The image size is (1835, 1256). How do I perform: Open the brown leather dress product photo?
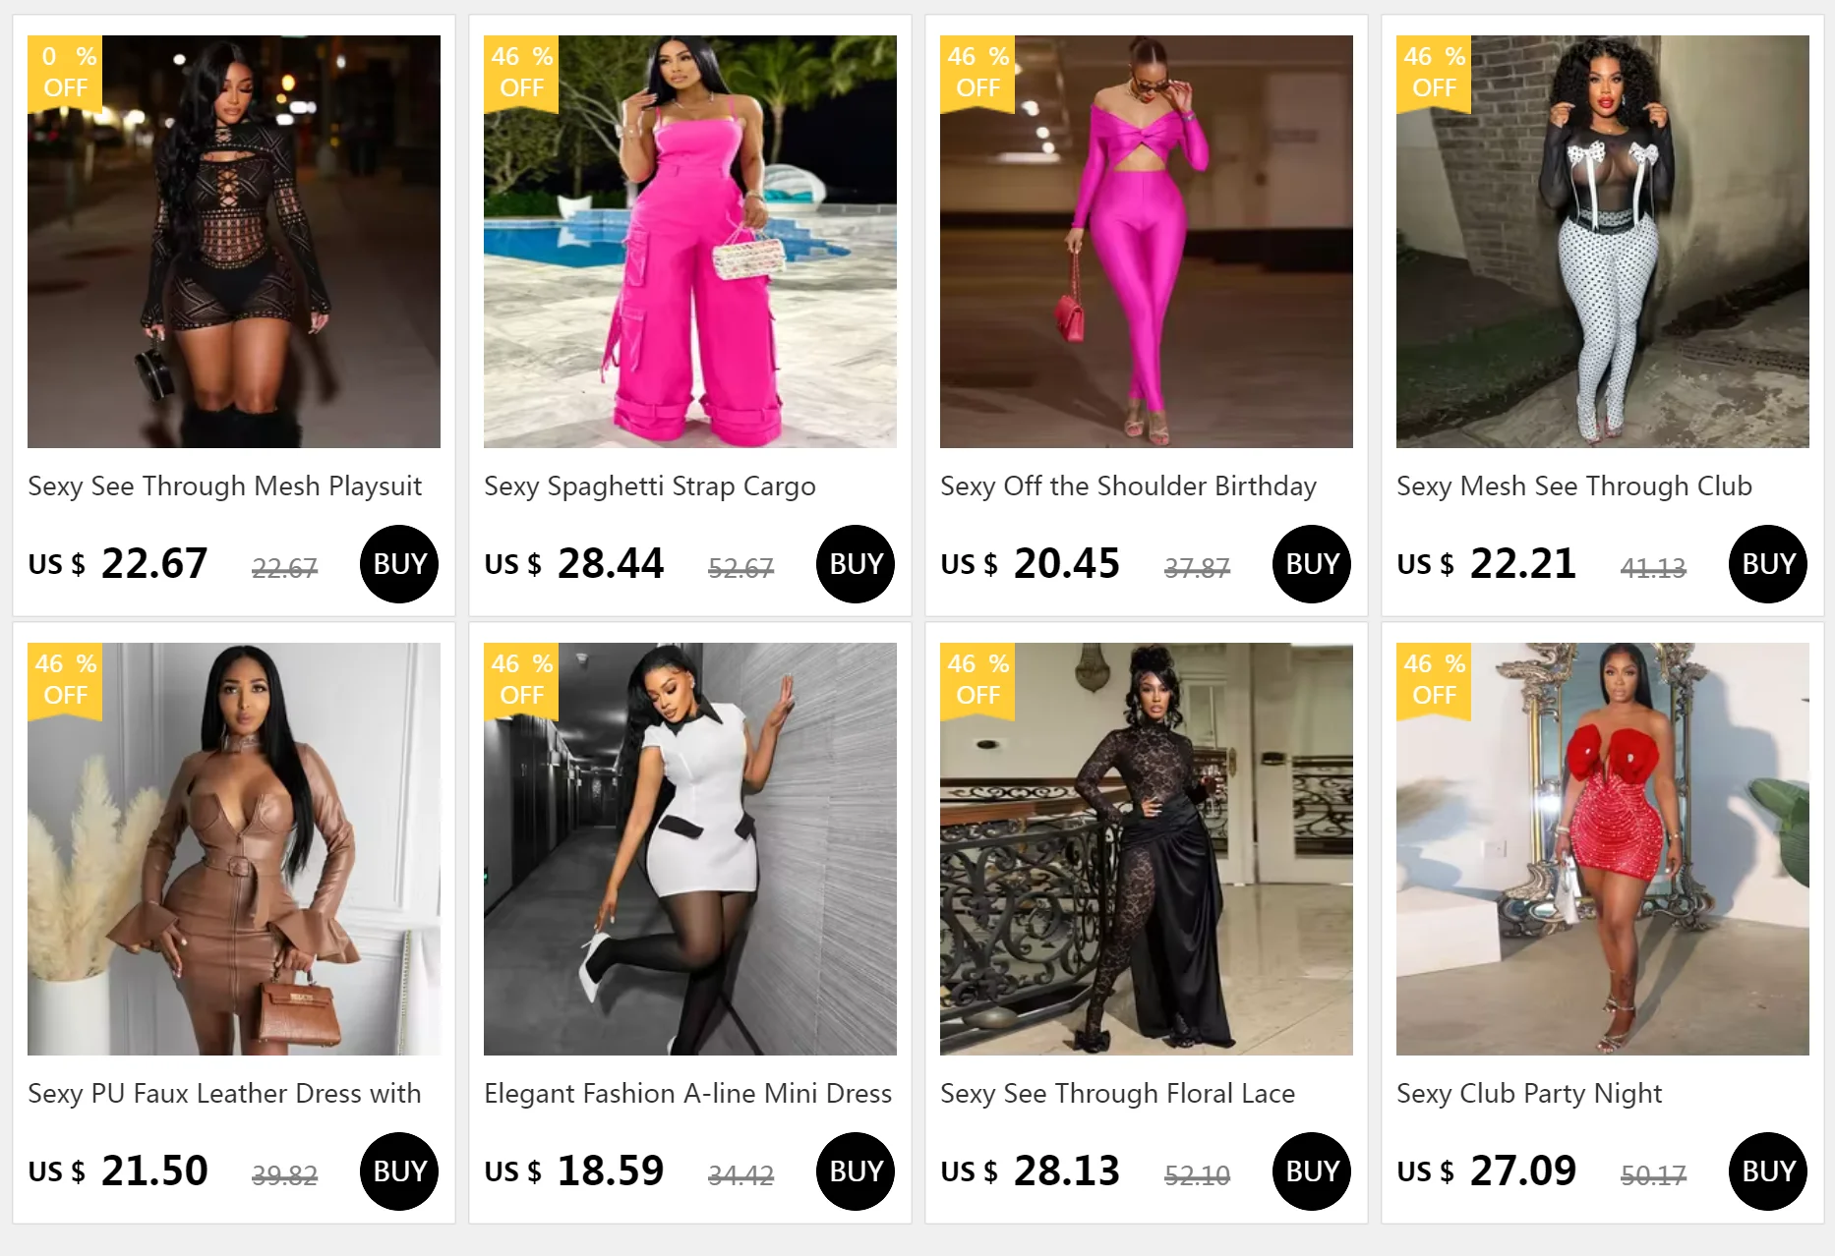[x=234, y=849]
